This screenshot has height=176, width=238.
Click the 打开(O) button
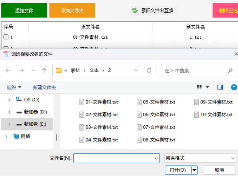point(178,170)
